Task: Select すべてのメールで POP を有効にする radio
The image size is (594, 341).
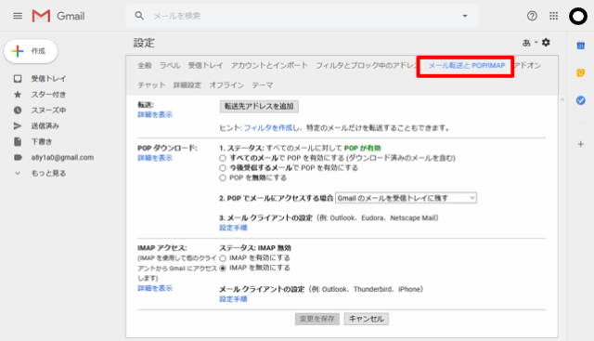Action: 223,158
